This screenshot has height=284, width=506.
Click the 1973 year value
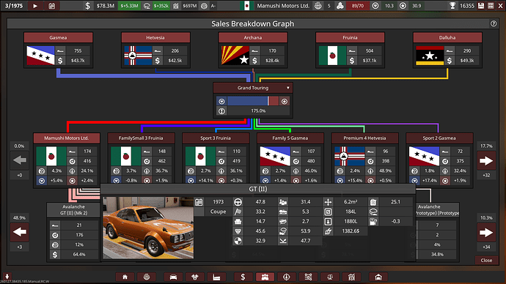[x=218, y=202]
